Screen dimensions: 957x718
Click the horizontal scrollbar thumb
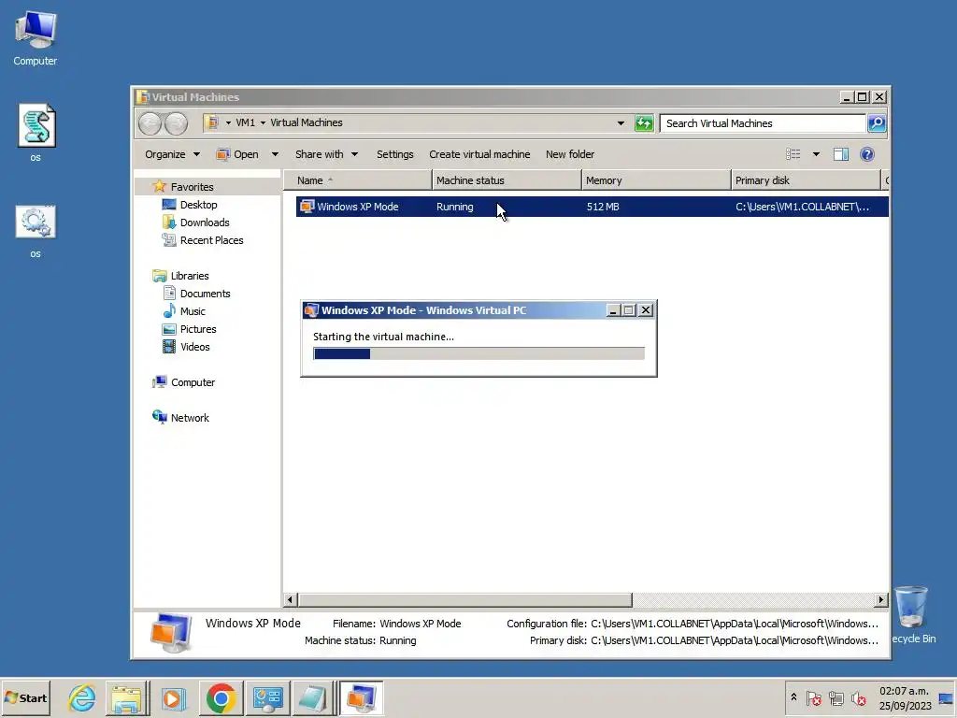coord(465,599)
